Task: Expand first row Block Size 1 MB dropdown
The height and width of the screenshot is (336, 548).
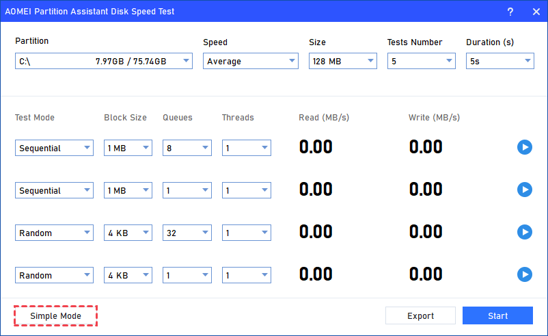Action: pos(128,148)
